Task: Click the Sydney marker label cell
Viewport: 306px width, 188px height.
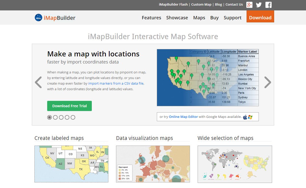Action: pyautogui.click(x=248, y=97)
